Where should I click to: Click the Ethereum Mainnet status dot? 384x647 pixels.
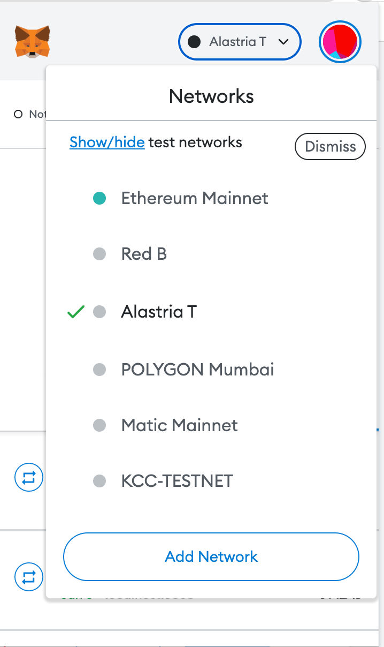point(99,198)
